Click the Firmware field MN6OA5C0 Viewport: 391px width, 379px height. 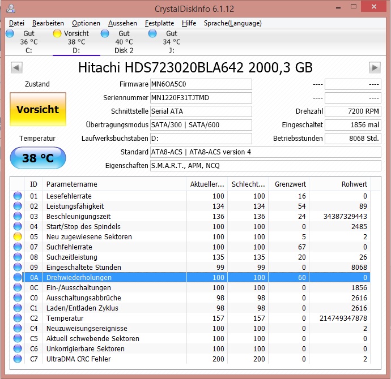click(201, 84)
